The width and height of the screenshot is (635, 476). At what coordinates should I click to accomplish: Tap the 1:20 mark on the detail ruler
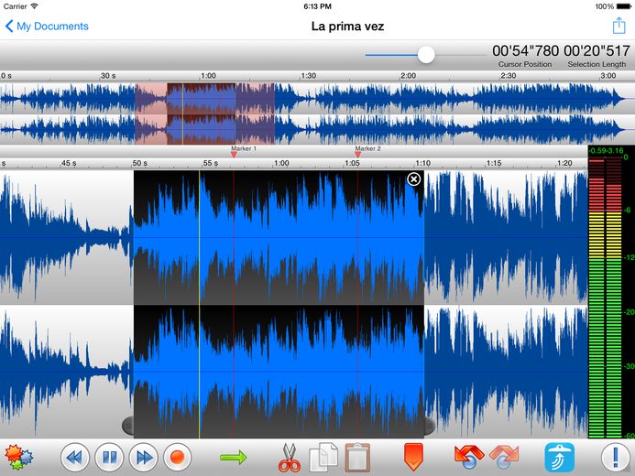pyautogui.click(x=564, y=163)
